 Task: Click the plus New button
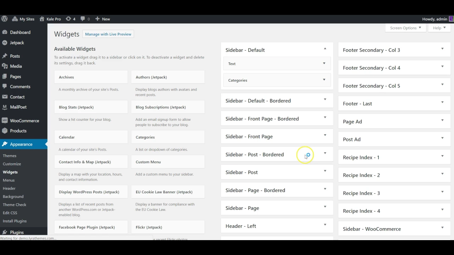(103, 19)
